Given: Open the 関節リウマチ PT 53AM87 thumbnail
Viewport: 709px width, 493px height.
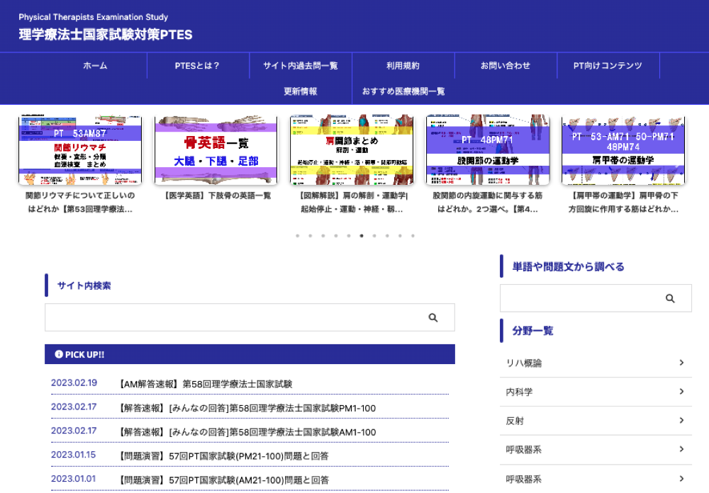Looking at the screenshot, I should (80, 149).
